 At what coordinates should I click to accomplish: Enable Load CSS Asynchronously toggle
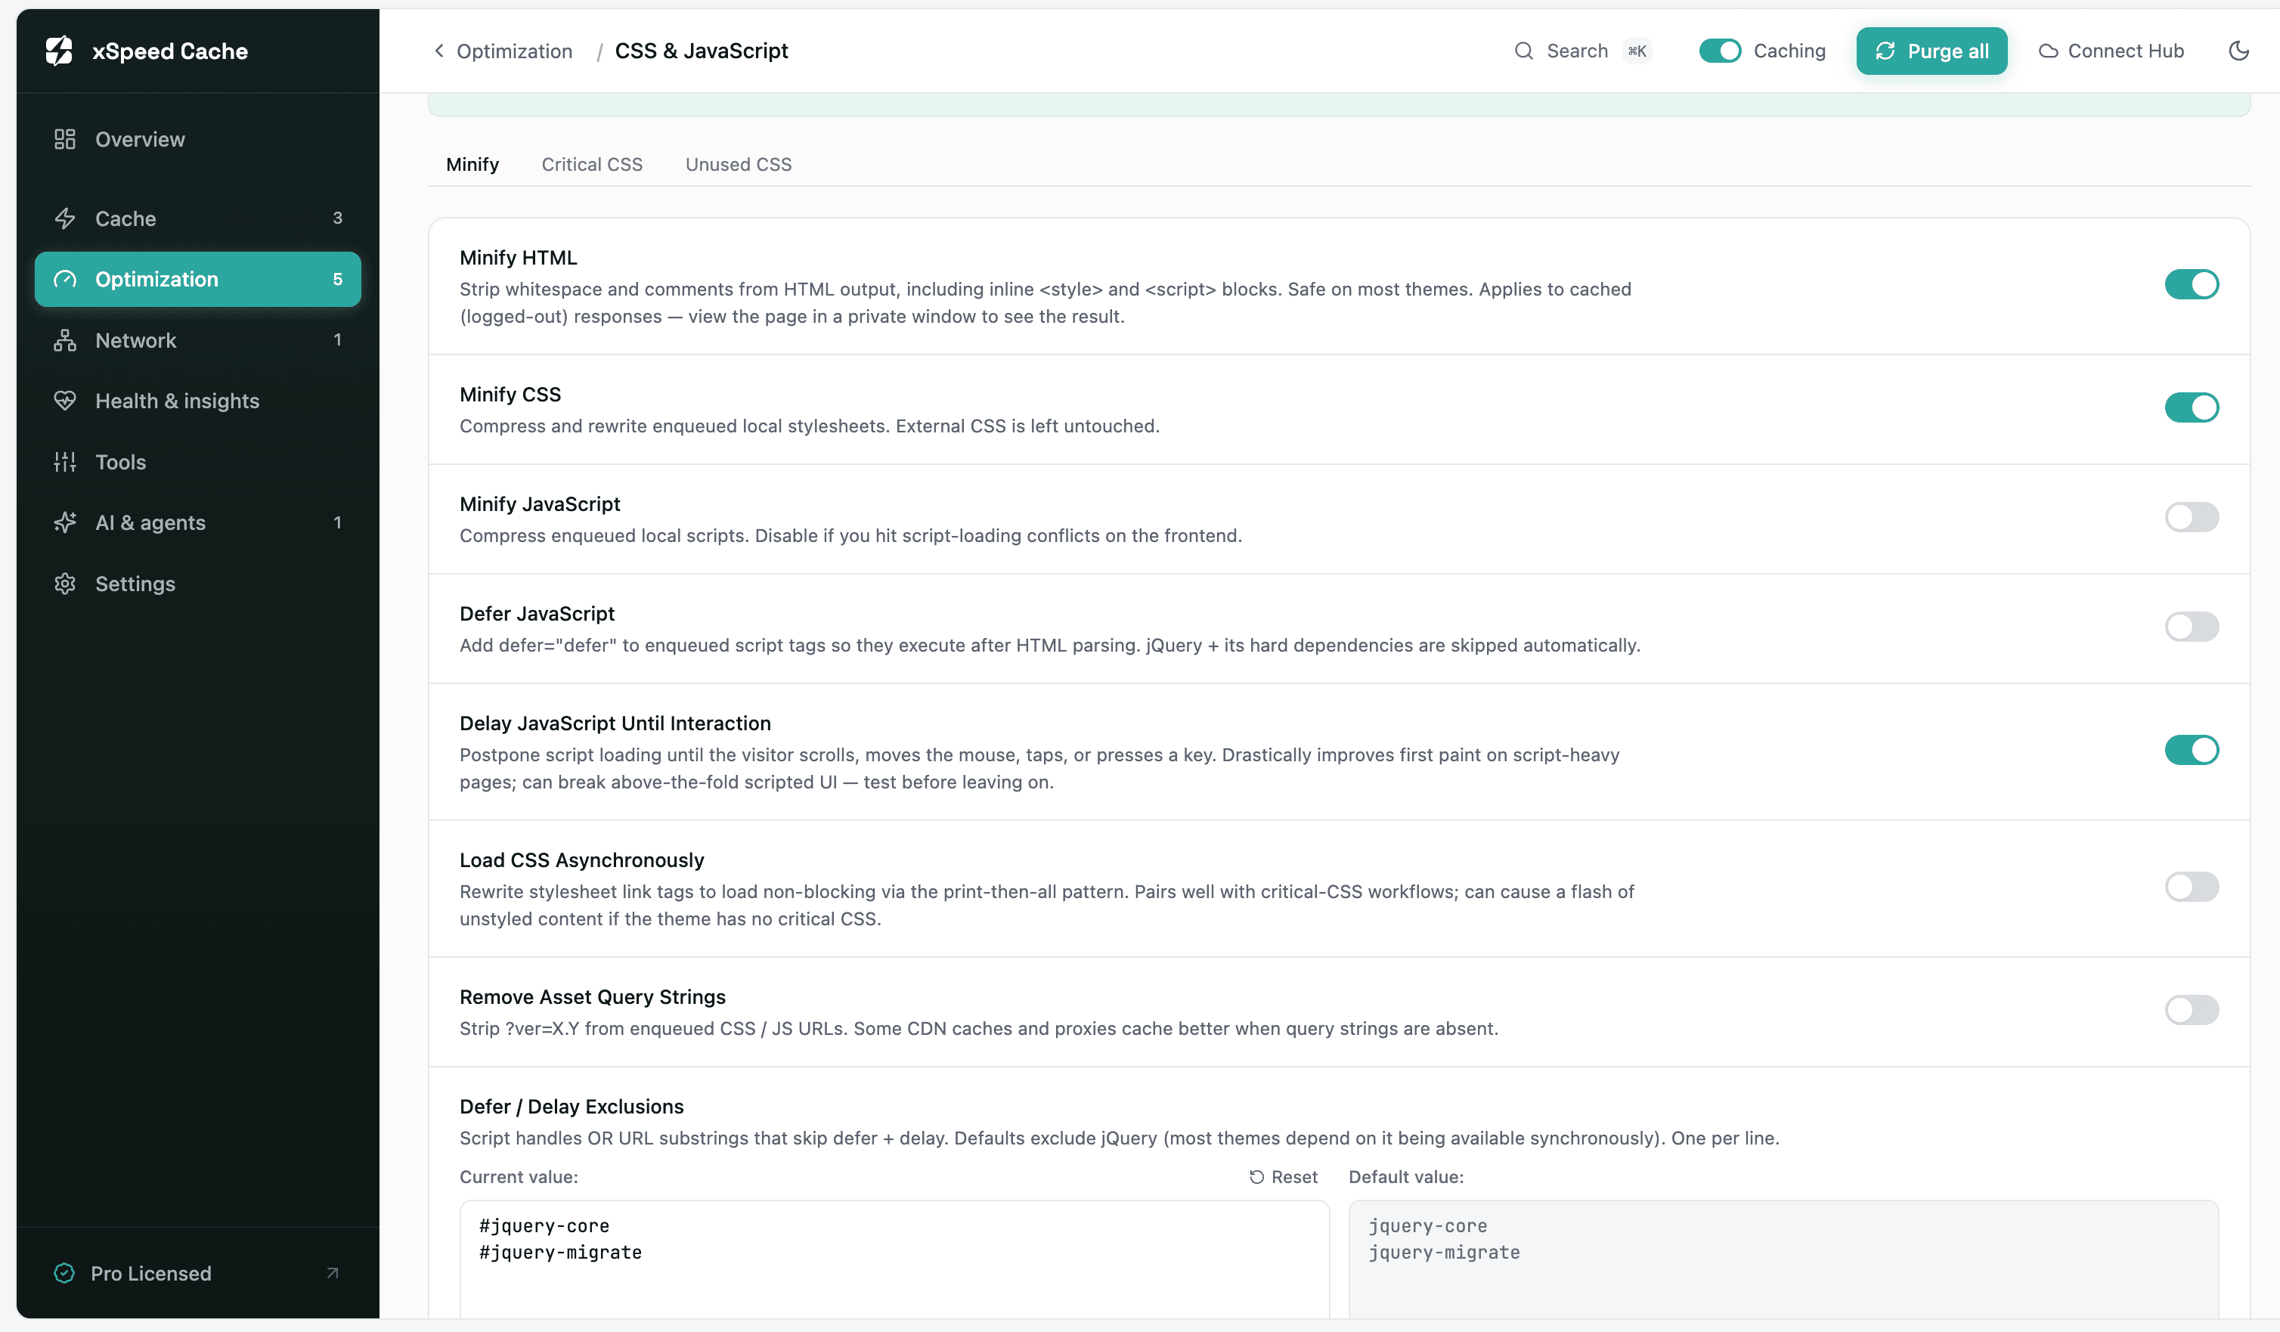2192,887
